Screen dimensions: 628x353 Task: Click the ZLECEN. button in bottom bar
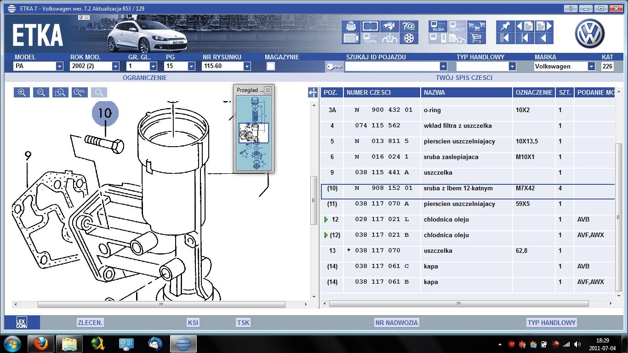(x=90, y=323)
